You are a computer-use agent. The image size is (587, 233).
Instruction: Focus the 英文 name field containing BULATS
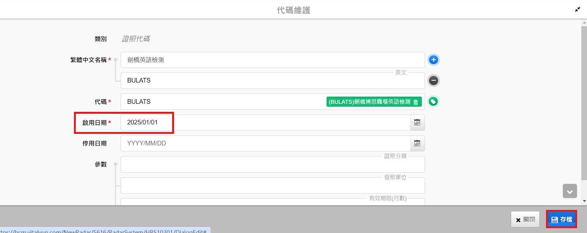click(272, 81)
